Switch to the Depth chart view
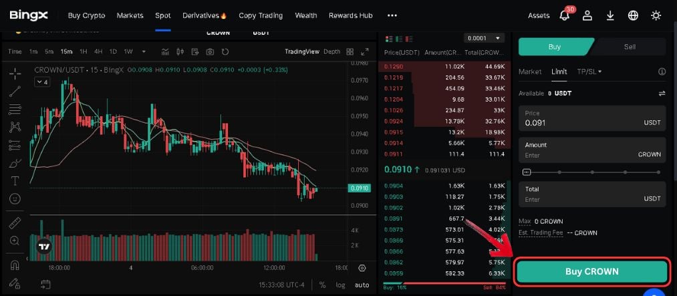This screenshot has height=296, width=677. coord(332,51)
